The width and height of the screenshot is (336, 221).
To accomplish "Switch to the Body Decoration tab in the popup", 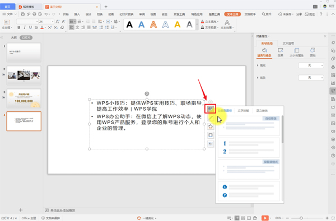I will coord(262,111).
